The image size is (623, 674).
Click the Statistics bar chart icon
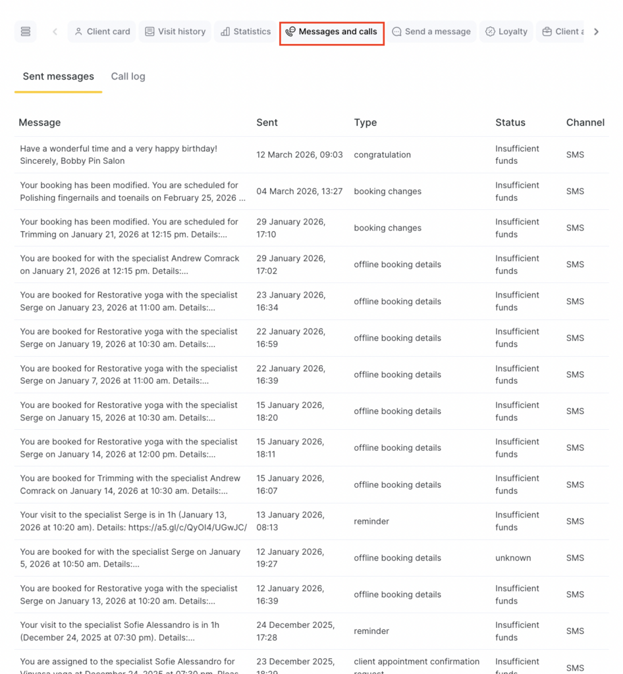[225, 32]
